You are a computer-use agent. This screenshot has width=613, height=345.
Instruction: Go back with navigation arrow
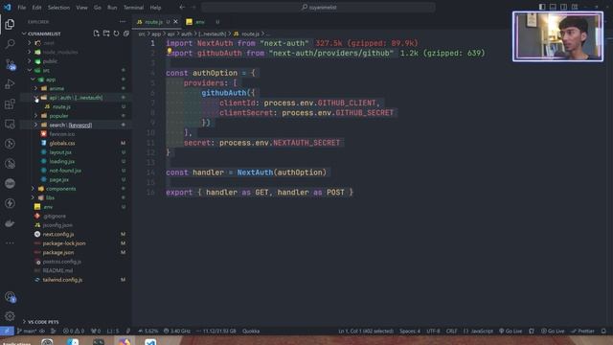(182, 7)
